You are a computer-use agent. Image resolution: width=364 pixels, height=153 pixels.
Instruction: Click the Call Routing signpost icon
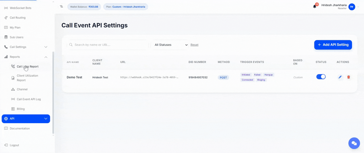point(6,18)
